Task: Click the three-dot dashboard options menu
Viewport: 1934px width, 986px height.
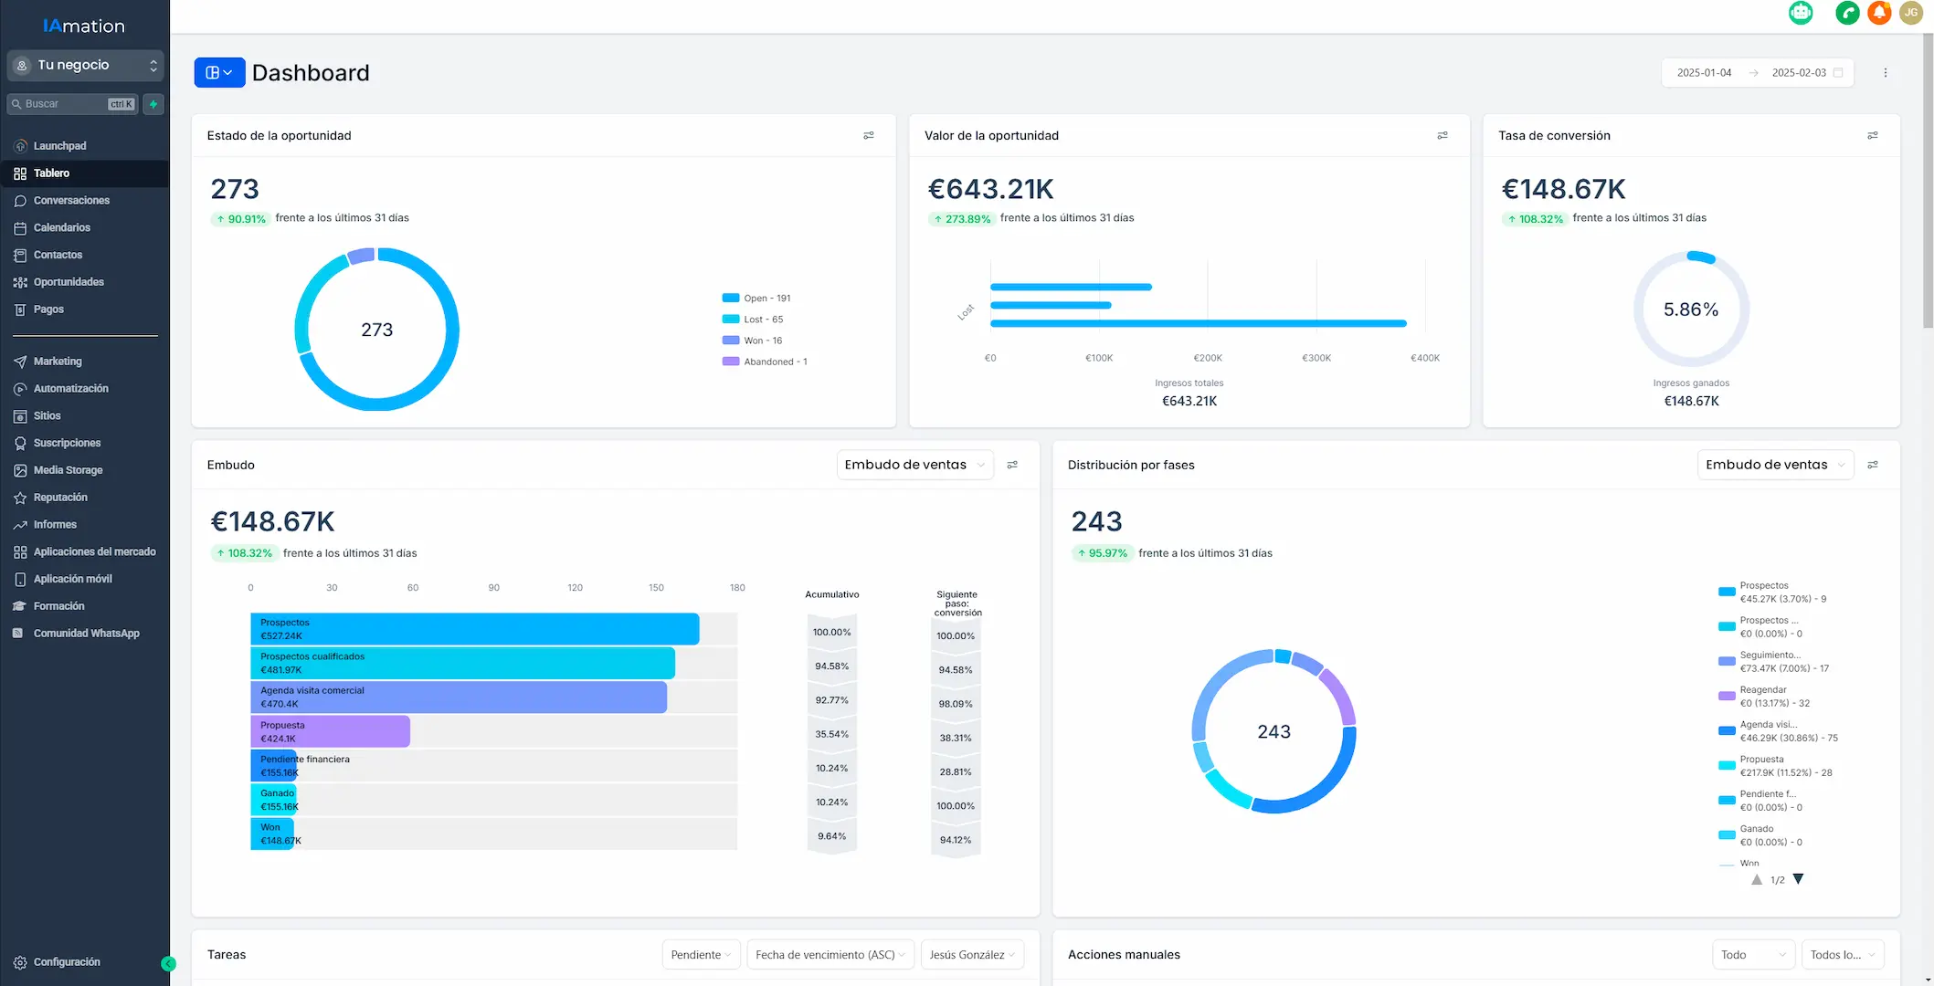Action: tap(1885, 73)
